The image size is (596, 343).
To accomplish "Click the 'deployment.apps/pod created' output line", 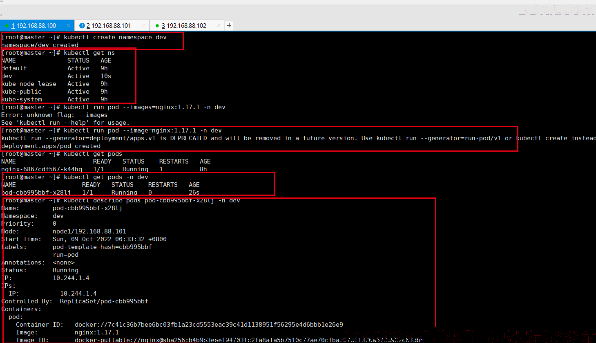I will pos(51,146).
